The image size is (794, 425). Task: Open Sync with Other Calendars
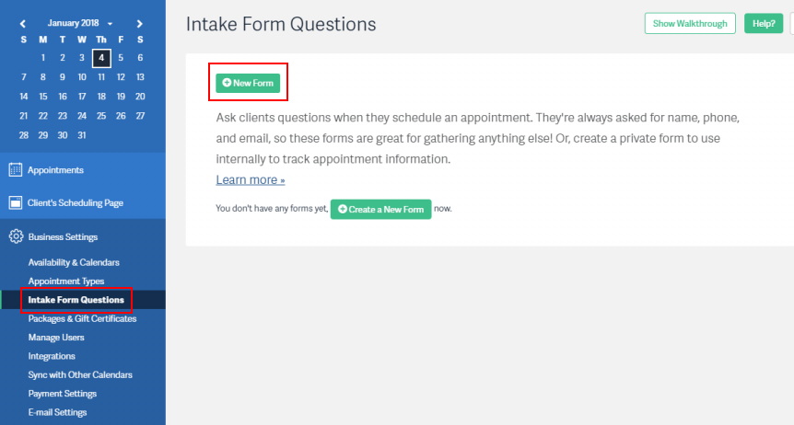pos(80,374)
